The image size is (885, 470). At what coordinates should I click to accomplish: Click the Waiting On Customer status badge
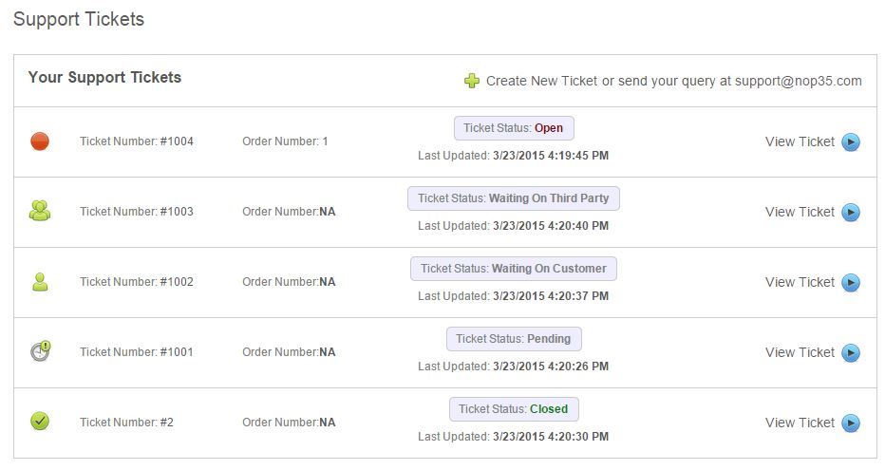point(514,269)
